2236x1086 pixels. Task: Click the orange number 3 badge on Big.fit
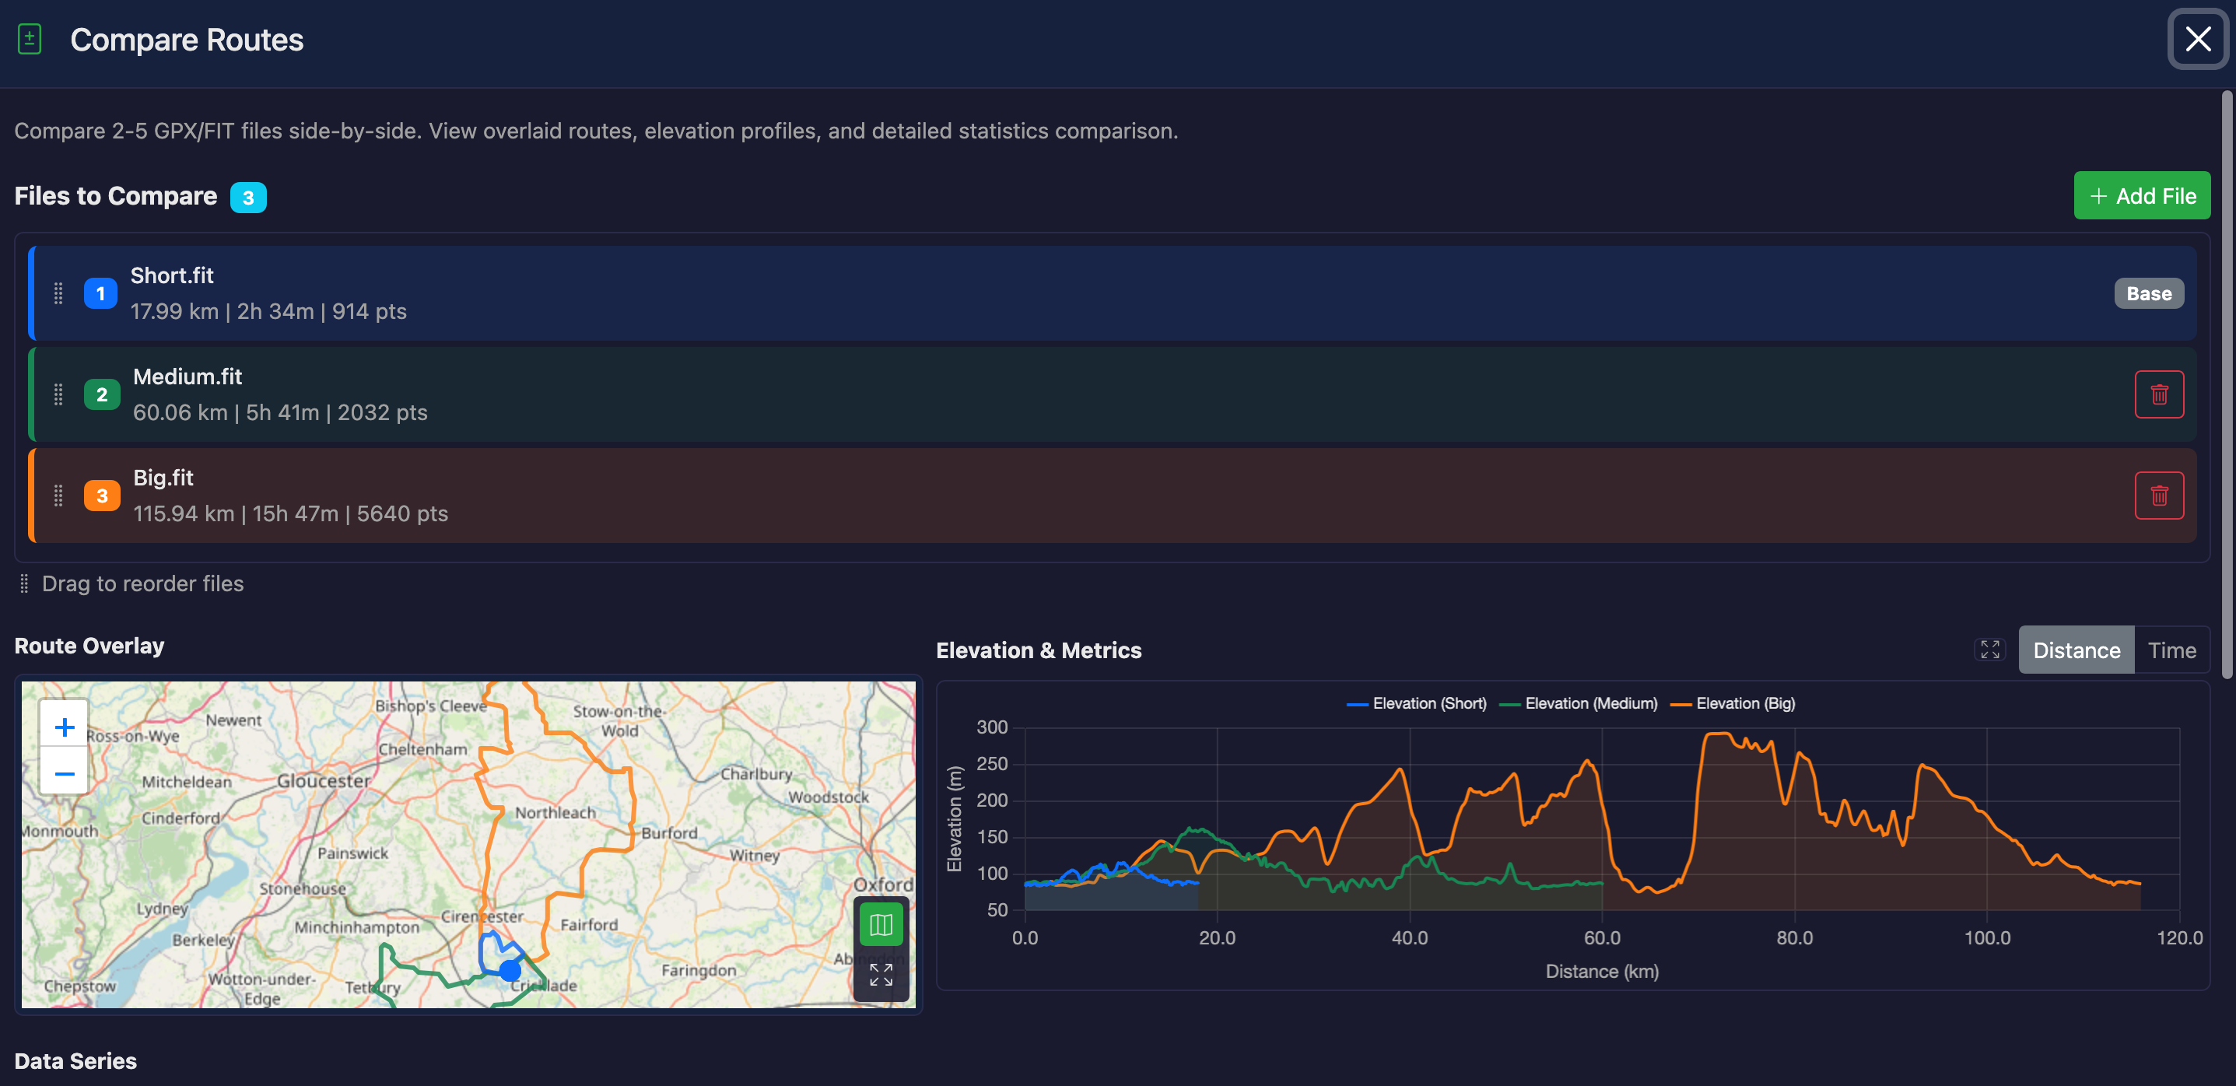(102, 496)
